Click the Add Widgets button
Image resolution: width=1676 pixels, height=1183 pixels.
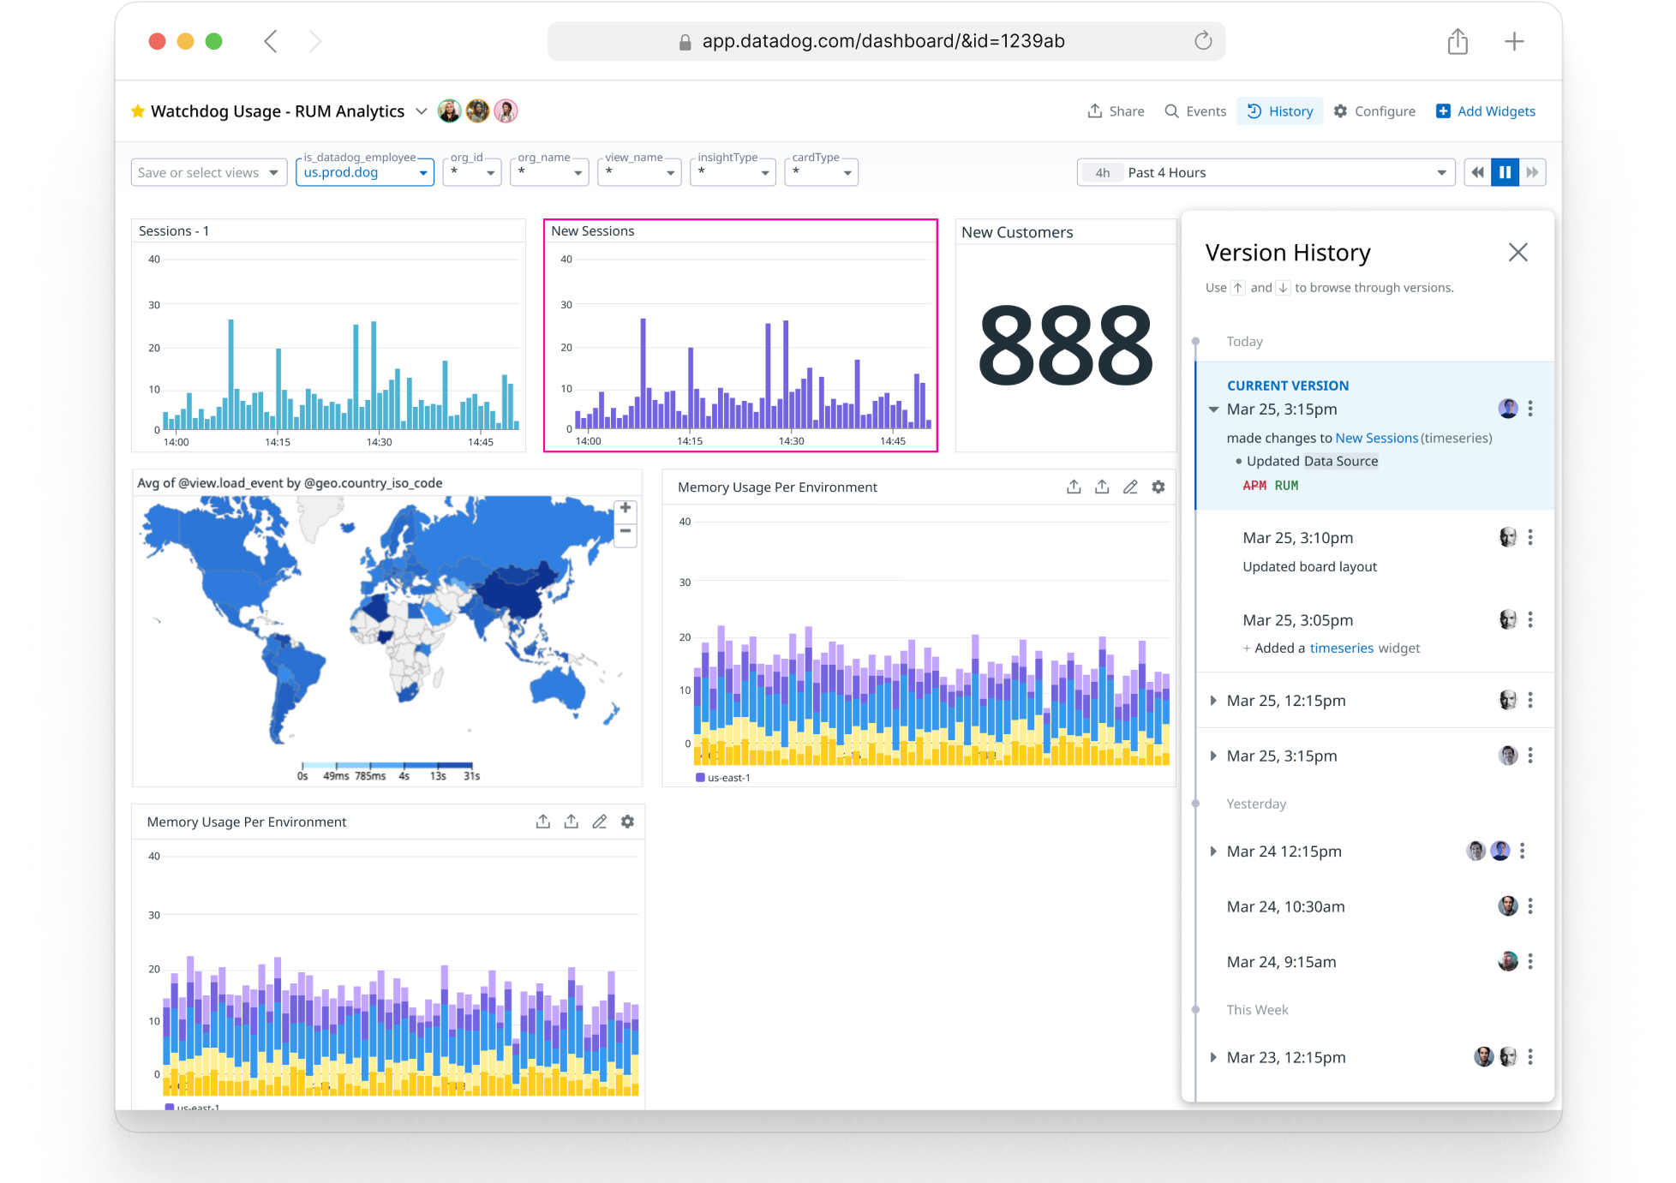point(1486,111)
